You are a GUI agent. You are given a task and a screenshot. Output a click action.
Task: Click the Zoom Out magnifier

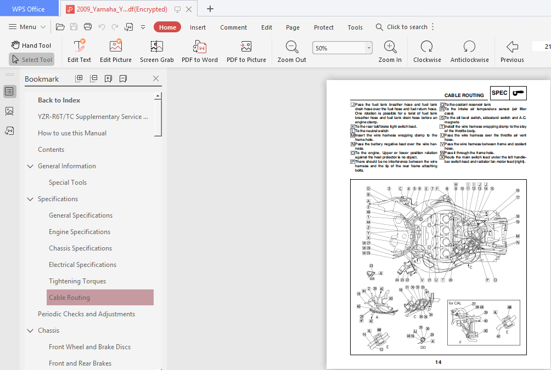(291, 52)
